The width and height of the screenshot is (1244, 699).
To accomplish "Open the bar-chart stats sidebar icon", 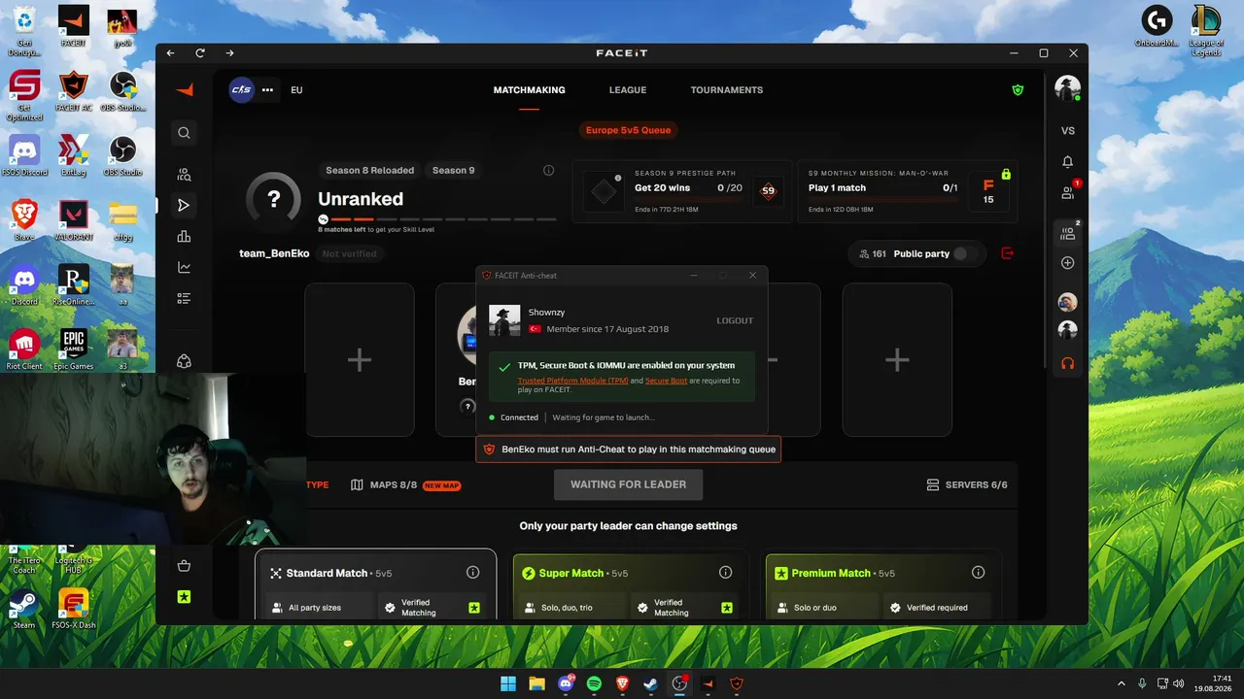I will [x=184, y=236].
